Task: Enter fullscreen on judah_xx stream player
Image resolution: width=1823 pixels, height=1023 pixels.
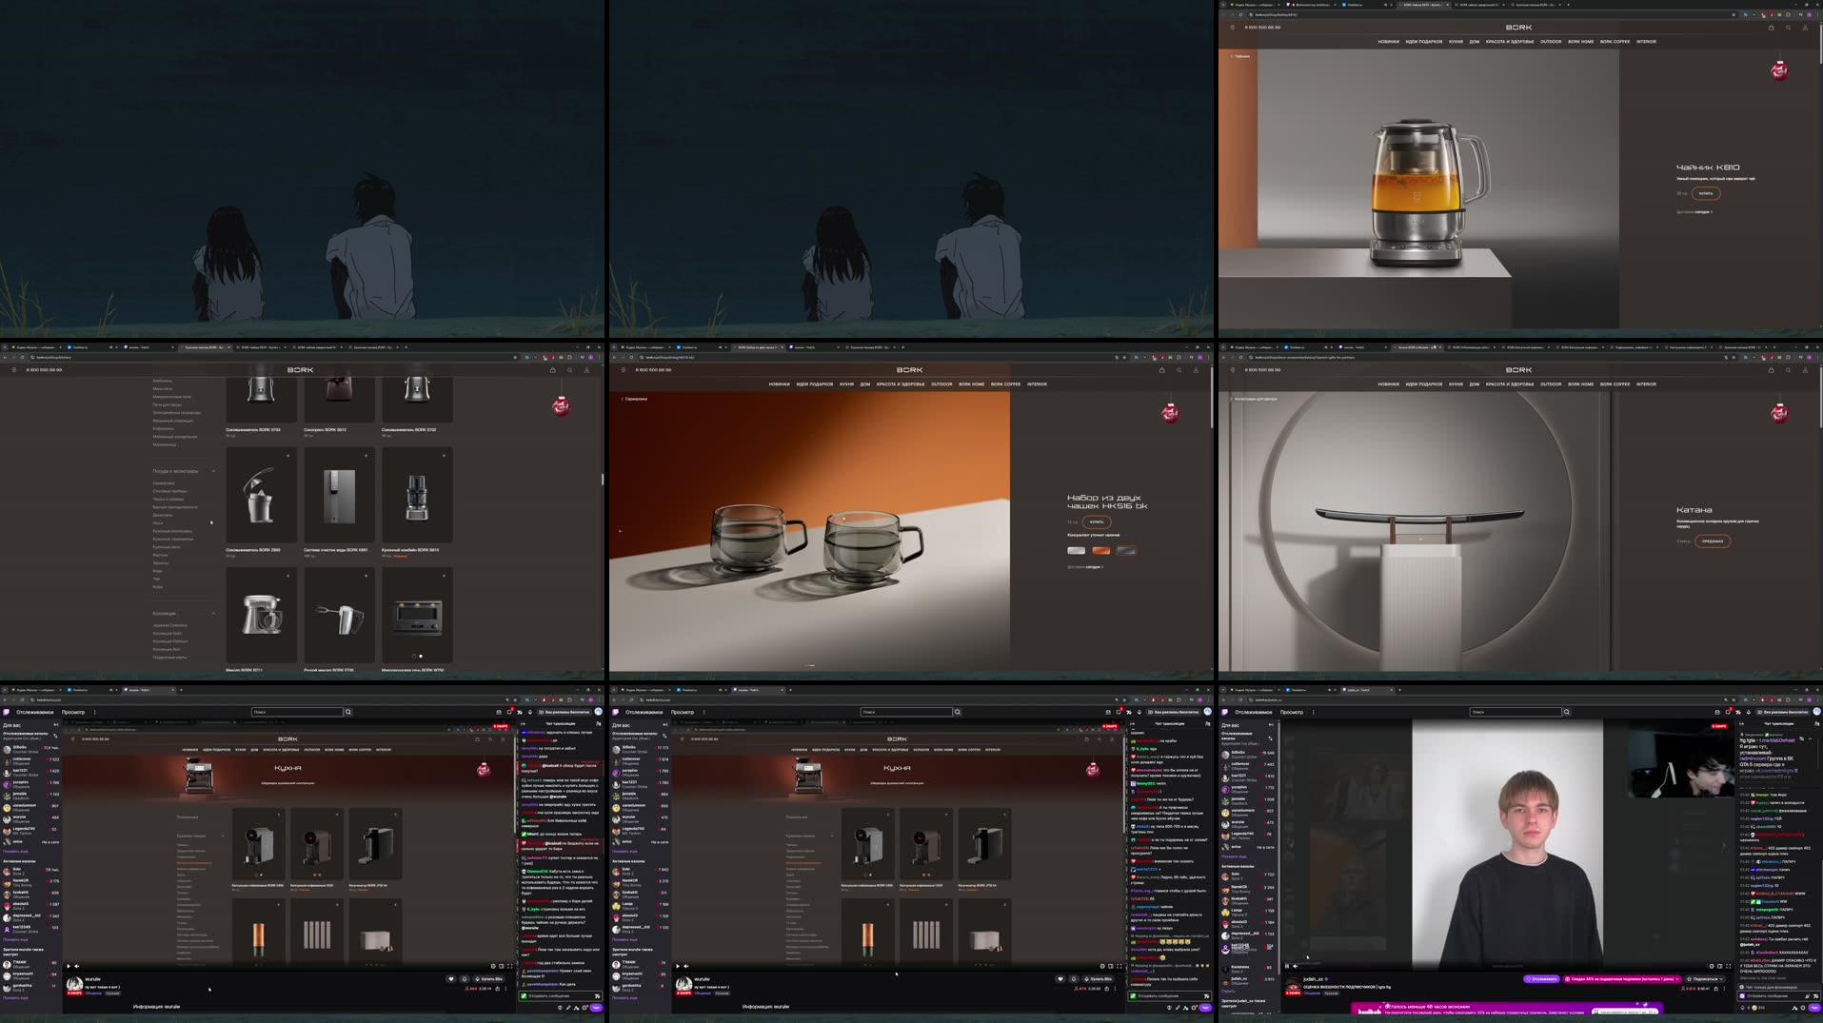Action: [1728, 966]
